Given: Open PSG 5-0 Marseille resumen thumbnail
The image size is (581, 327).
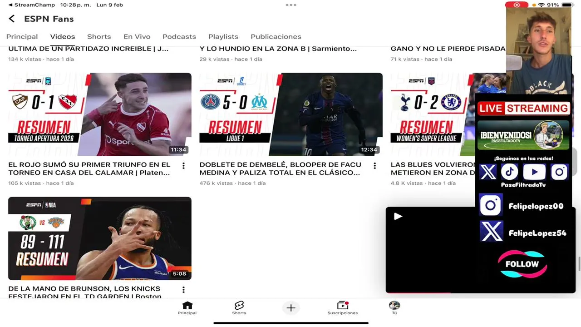Looking at the screenshot, I should (291, 114).
